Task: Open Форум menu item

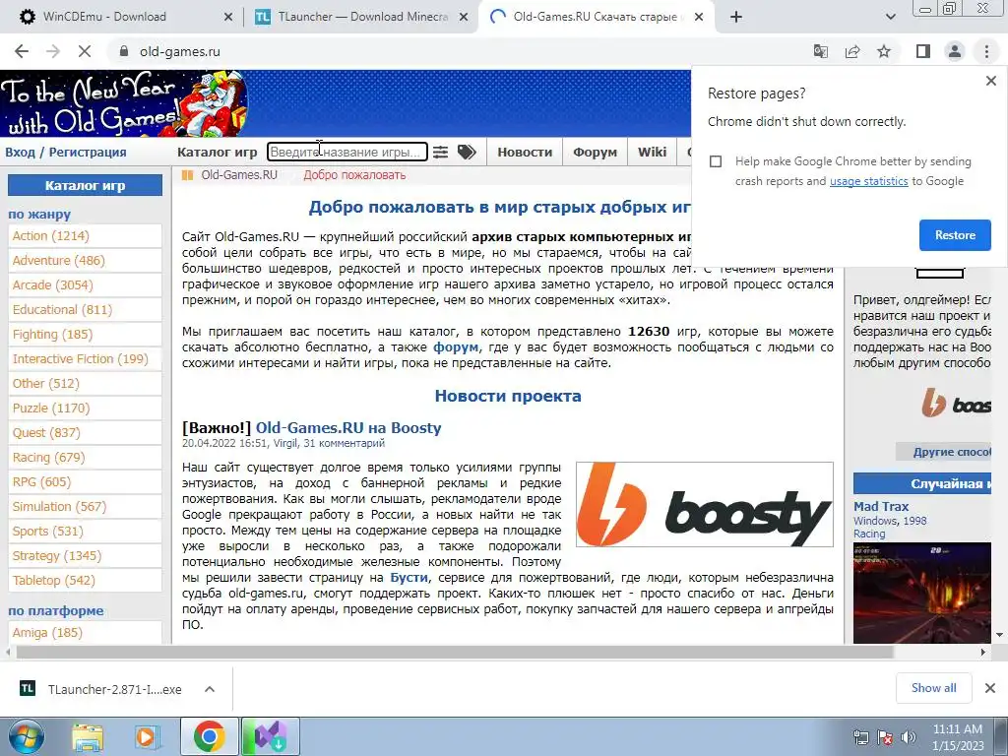Action: click(x=596, y=153)
